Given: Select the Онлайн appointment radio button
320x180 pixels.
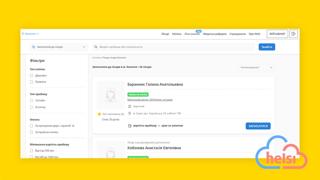Looking at the screenshot, I should [x=31, y=101].
